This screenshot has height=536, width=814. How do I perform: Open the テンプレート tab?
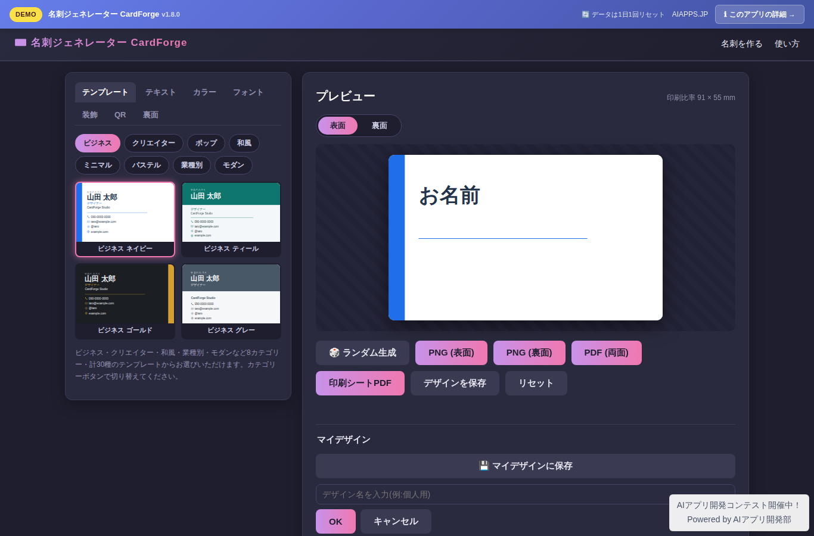click(x=105, y=92)
